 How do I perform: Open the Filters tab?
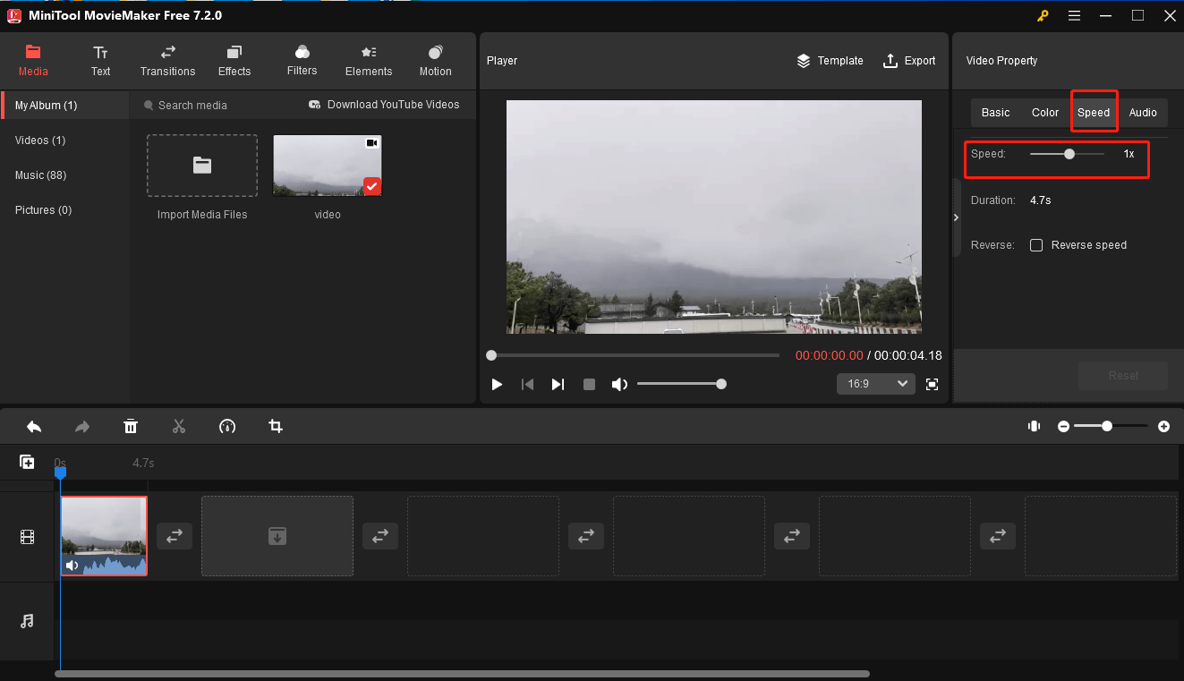click(x=302, y=60)
